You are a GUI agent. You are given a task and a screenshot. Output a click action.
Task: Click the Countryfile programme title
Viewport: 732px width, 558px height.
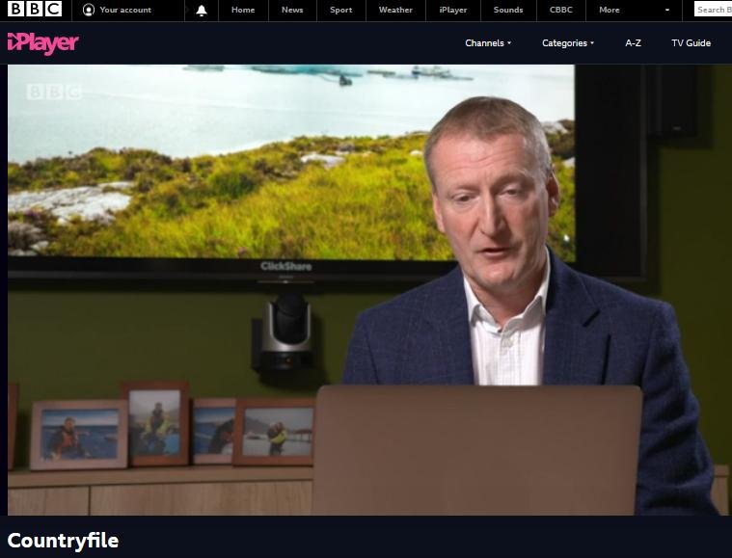coord(63,541)
